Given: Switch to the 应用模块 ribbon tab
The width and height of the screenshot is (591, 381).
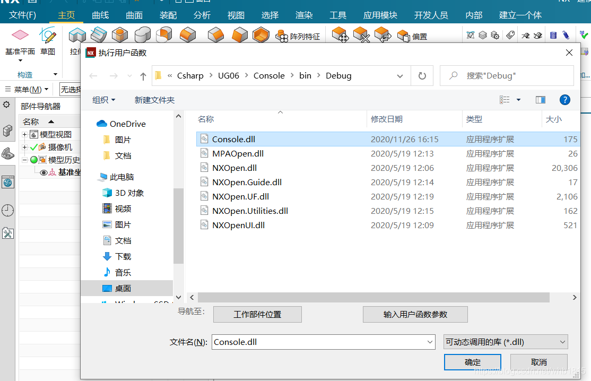Looking at the screenshot, I should 380,15.
